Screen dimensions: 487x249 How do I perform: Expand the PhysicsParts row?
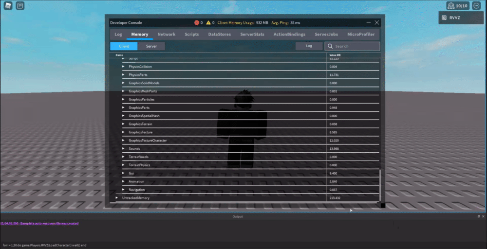[x=123, y=75]
